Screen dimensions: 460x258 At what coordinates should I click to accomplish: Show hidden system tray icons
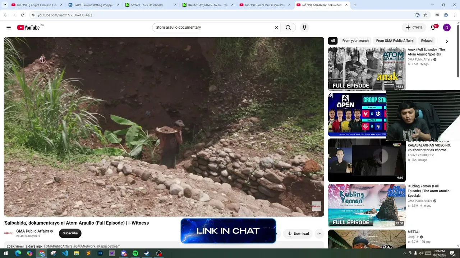[404, 253]
